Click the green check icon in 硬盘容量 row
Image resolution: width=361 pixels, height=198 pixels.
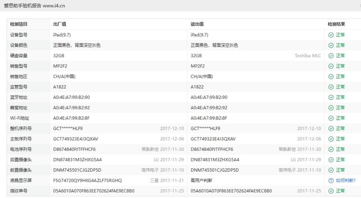(331, 56)
